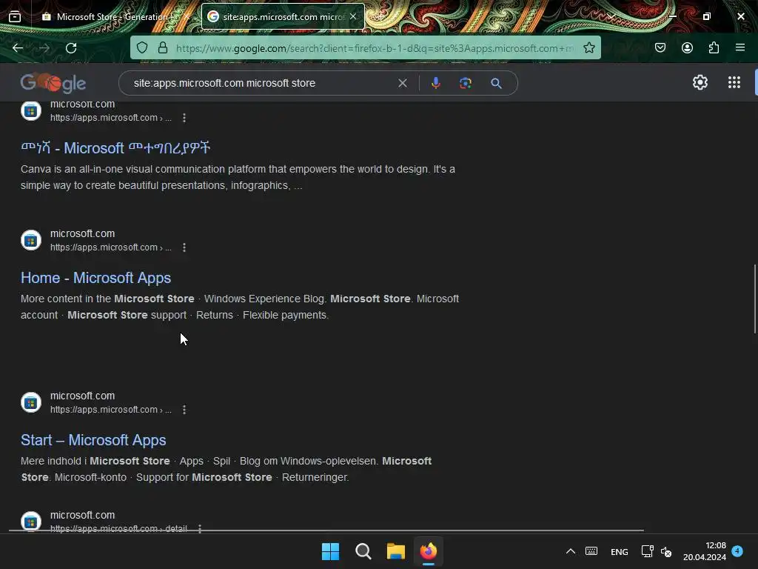The image size is (758, 569).
Task: Open Google Lens search by image
Action: tap(465, 83)
